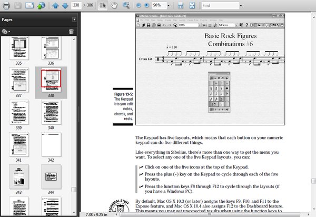The height and width of the screenshot is (217, 316).
Task: Activate the Hand pan tool
Action: click(114, 5)
